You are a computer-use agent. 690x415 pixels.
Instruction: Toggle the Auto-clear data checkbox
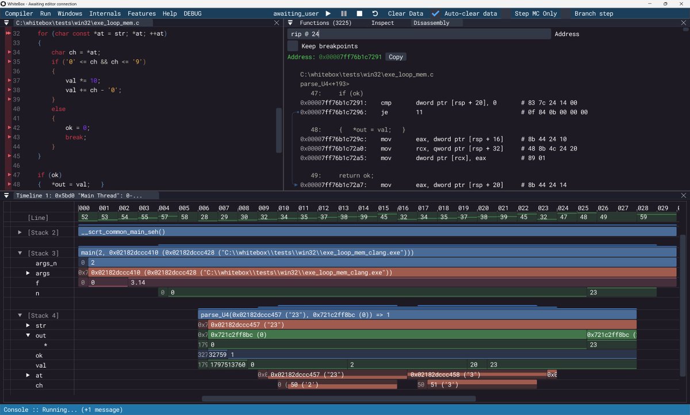[x=436, y=13]
